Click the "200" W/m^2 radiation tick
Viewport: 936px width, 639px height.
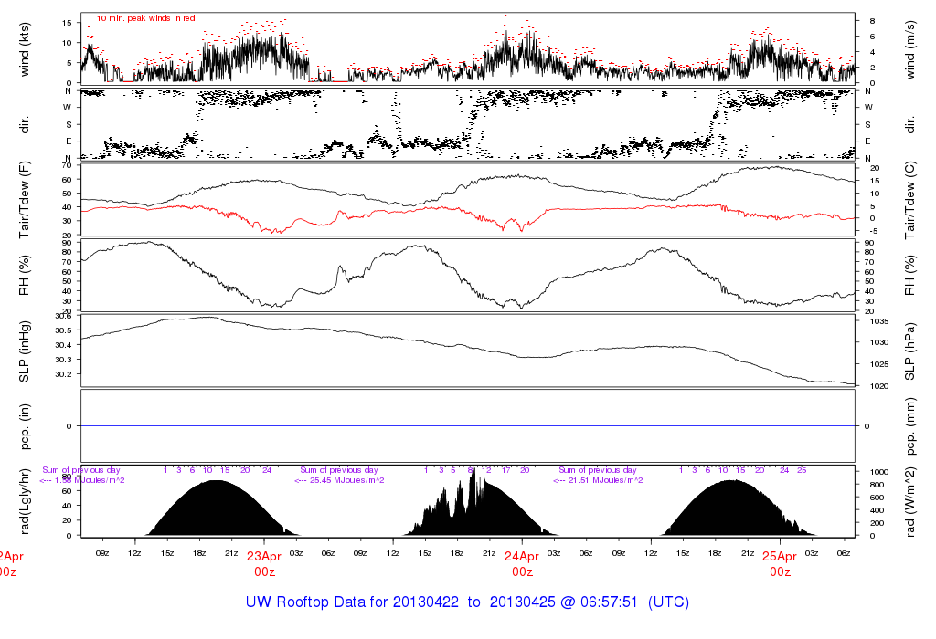tap(877, 523)
